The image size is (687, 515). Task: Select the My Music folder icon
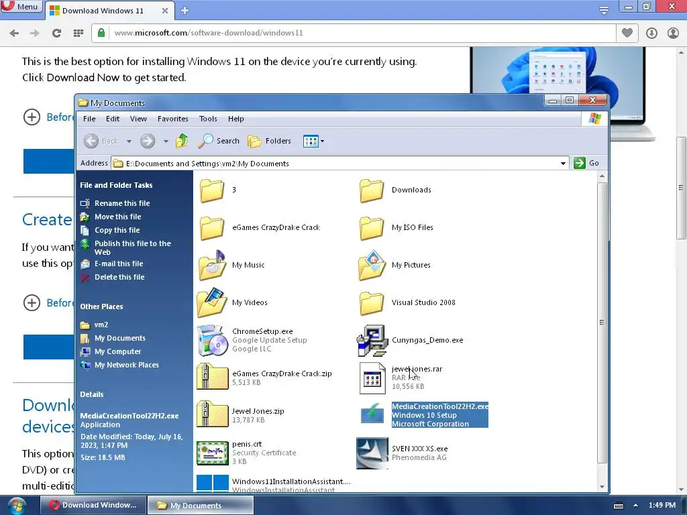click(x=213, y=265)
